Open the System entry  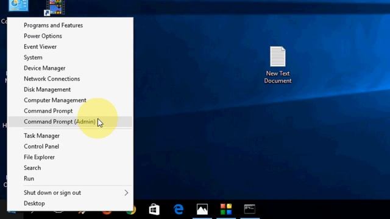(70, 57)
